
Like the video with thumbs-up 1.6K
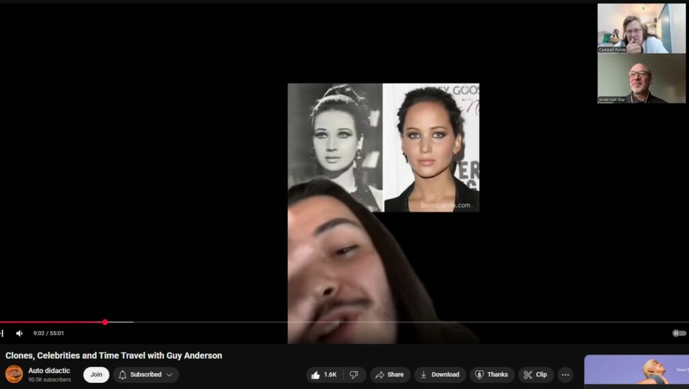coord(324,374)
